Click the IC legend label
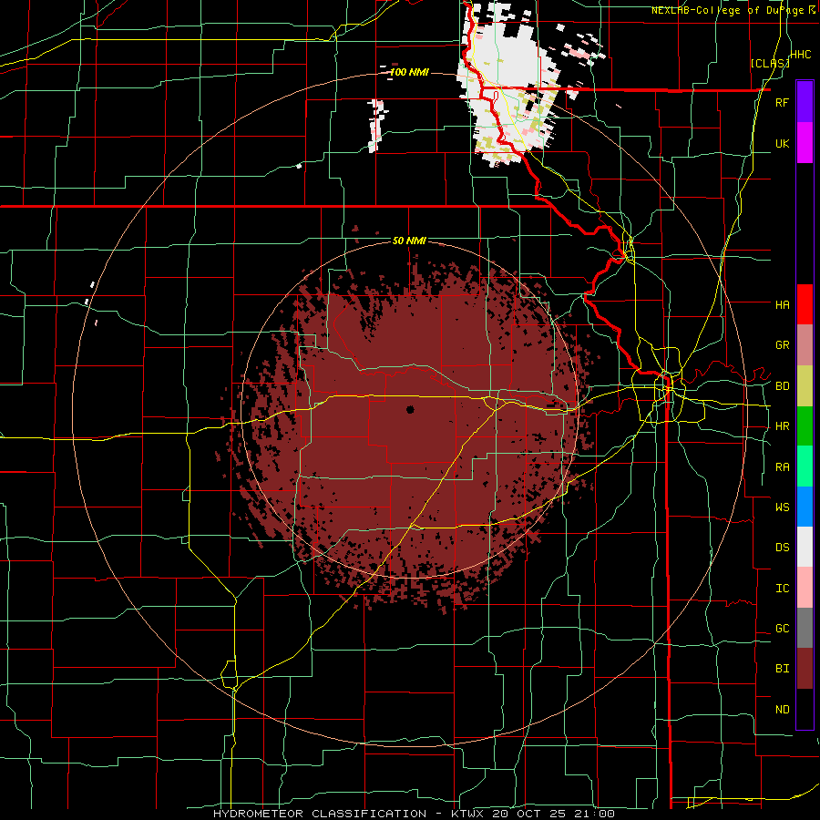This screenshot has height=820, width=820. tap(782, 589)
